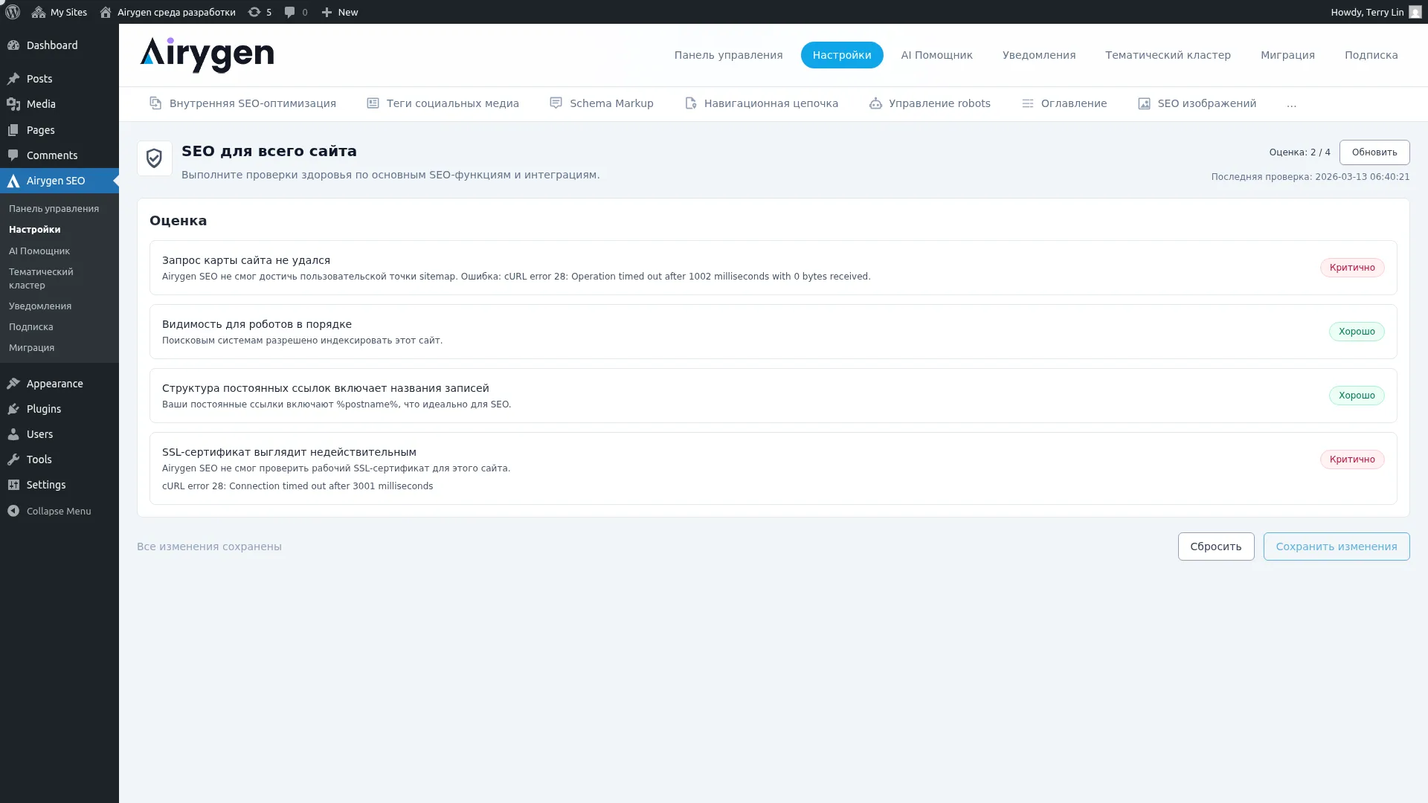Click the 'Последняя проверка' timestamp text

tap(1310, 177)
